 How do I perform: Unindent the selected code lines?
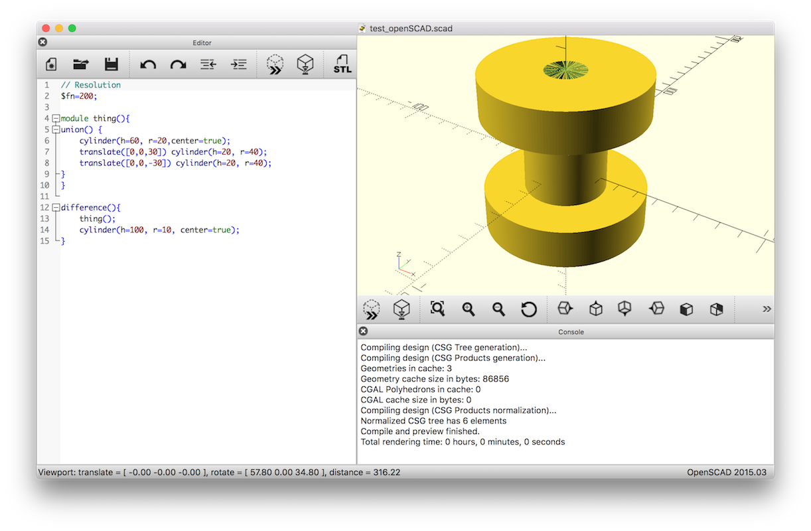[208, 64]
